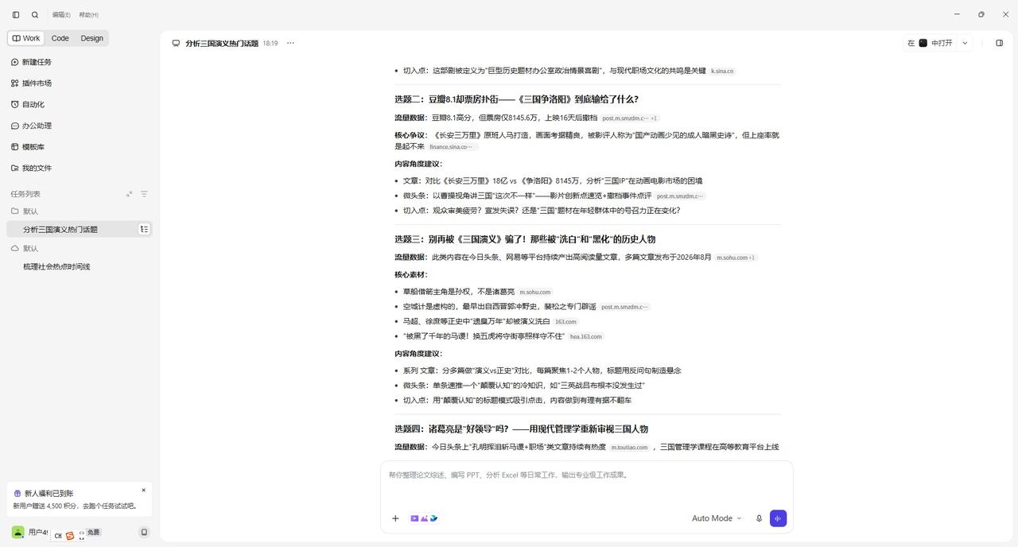The width and height of the screenshot is (1018, 547).
Task: Click the 任务列表 section label
Action: coord(25,194)
